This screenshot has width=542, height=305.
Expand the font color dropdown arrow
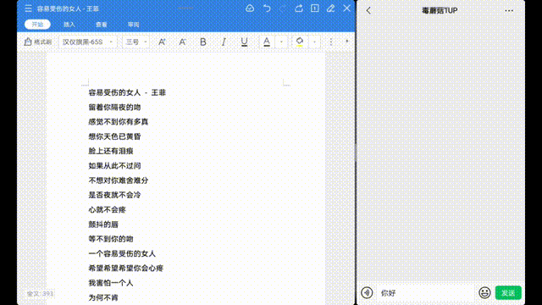[281, 42]
